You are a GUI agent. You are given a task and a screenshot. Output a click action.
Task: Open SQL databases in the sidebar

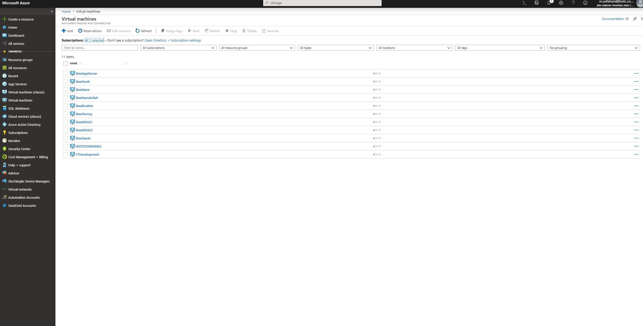point(19,108)
